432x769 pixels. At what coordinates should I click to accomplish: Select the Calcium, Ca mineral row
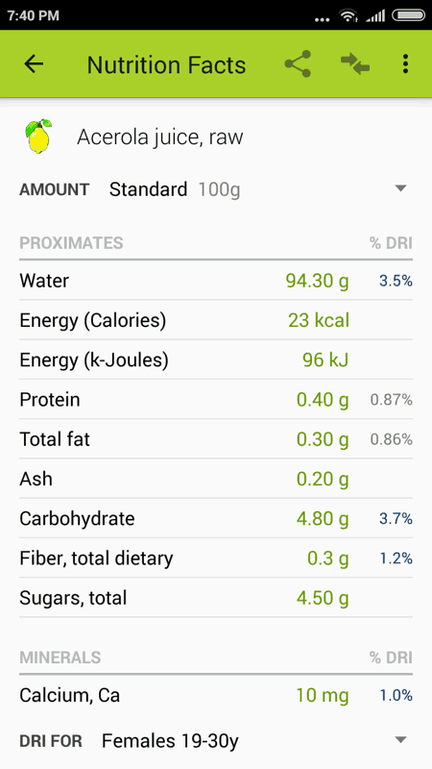(x=216, y=695)
